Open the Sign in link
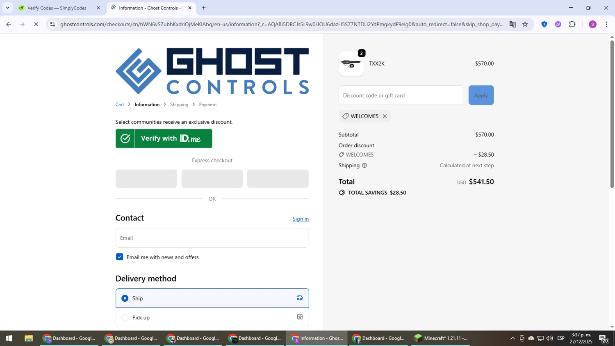Image resolution: width=615 pixels, height=346 pixels. (301, 219)
